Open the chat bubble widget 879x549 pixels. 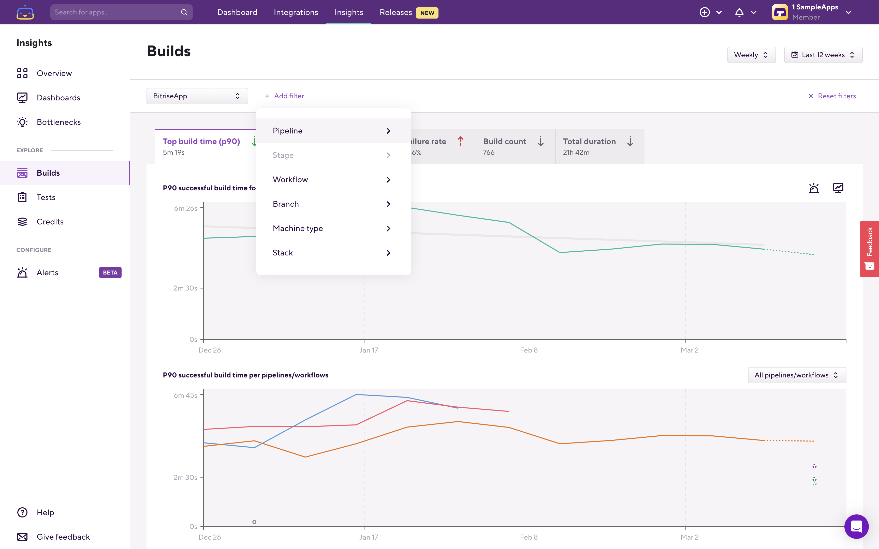(x=856, y=526)
